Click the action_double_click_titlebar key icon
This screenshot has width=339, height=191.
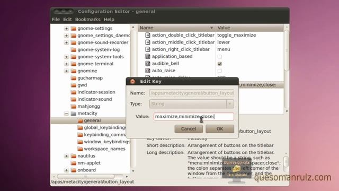pyautogui.click(x=148, y=35)
